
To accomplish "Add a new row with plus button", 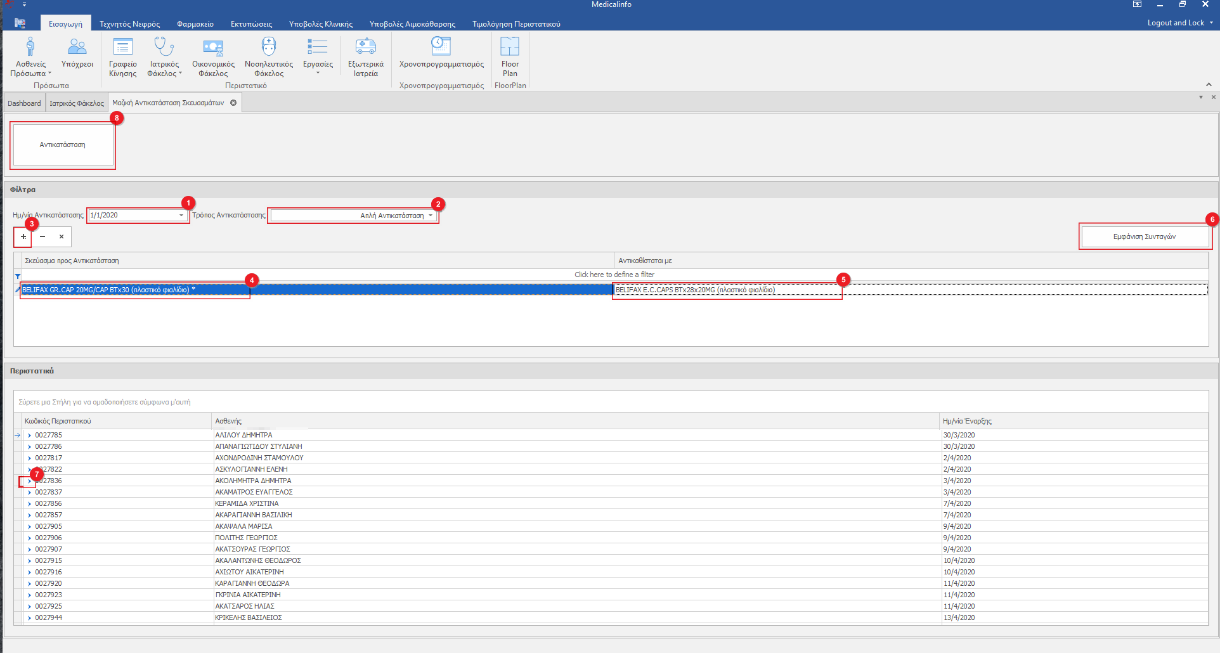I will pyautogui.click(x=23, y=236).
